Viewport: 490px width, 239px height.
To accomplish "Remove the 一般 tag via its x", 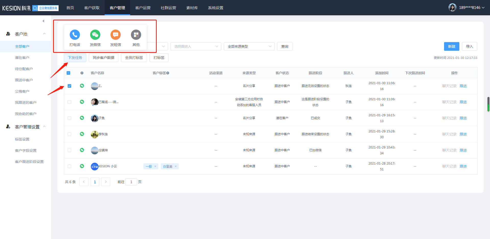I will (x=155, y=167).
